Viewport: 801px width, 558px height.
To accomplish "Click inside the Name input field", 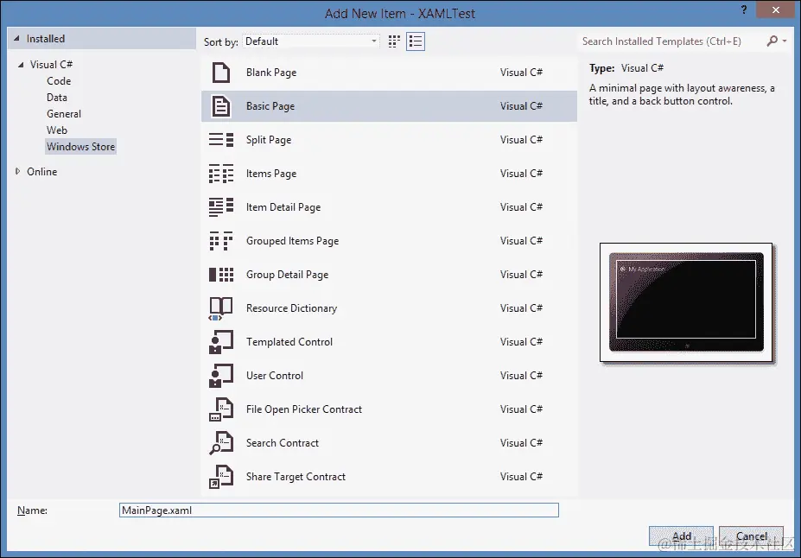I will [339, 510].
